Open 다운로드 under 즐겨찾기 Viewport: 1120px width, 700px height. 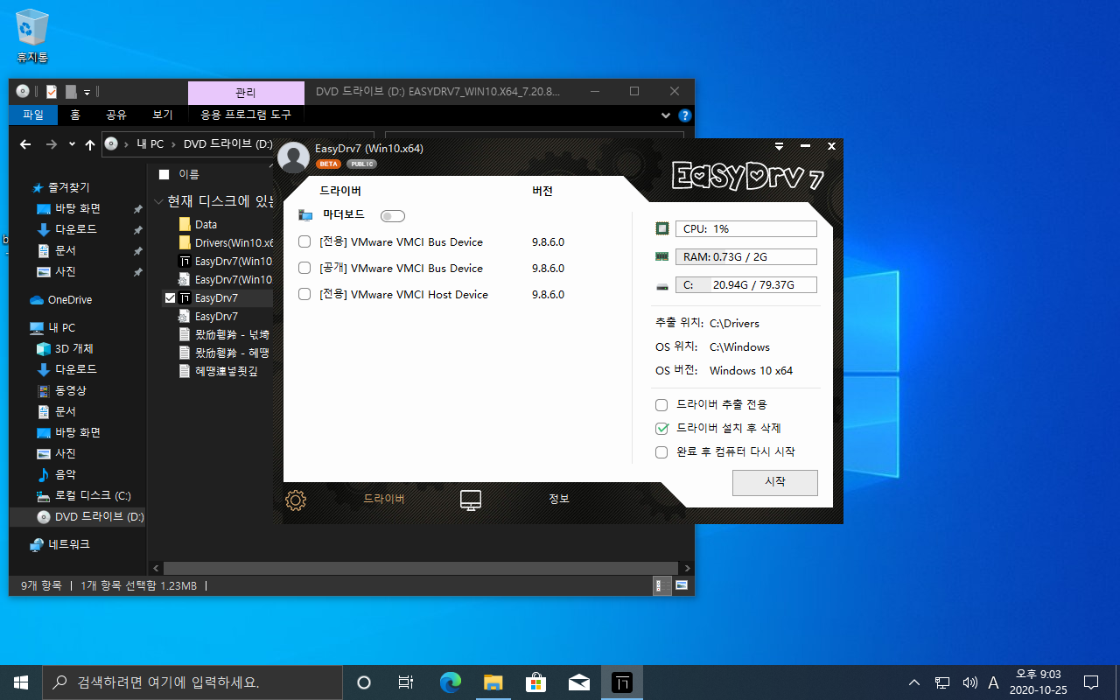pyautogui.click(x=76, y=229)
